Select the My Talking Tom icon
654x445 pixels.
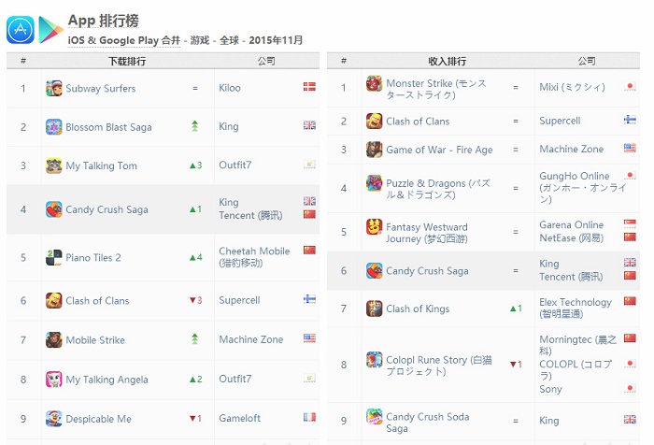pyautogui.click(x=54, y=166)
